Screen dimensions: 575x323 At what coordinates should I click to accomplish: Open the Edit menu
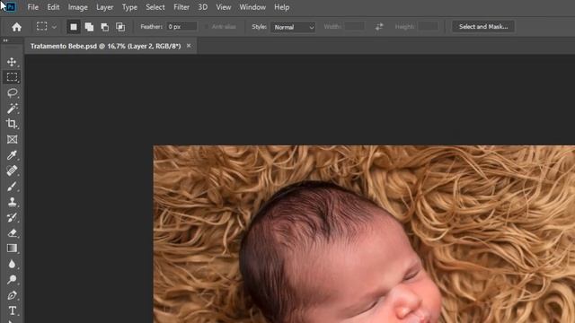tap(53, 7)
